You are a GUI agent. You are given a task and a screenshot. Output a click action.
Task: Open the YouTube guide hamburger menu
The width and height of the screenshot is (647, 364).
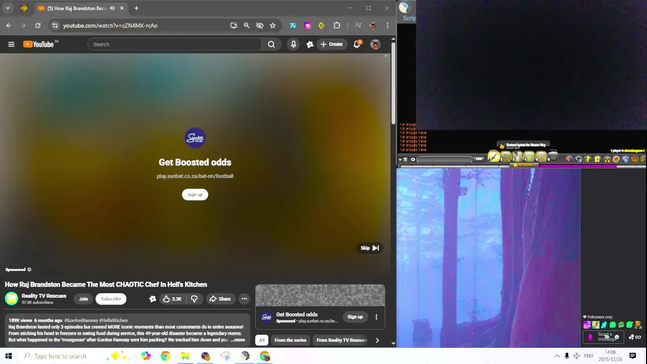pyautogui.click(x=11, y=44)
